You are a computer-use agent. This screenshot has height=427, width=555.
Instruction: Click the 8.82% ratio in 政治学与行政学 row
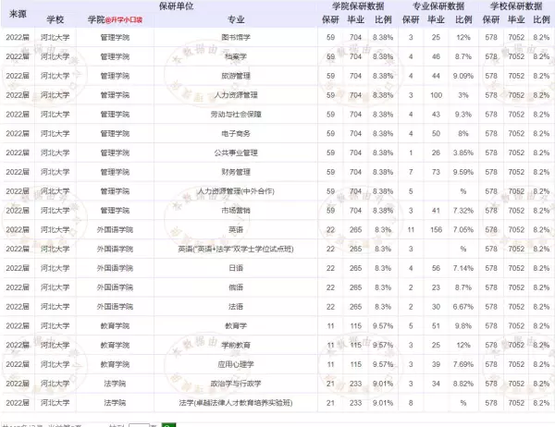tap(463, 384)
